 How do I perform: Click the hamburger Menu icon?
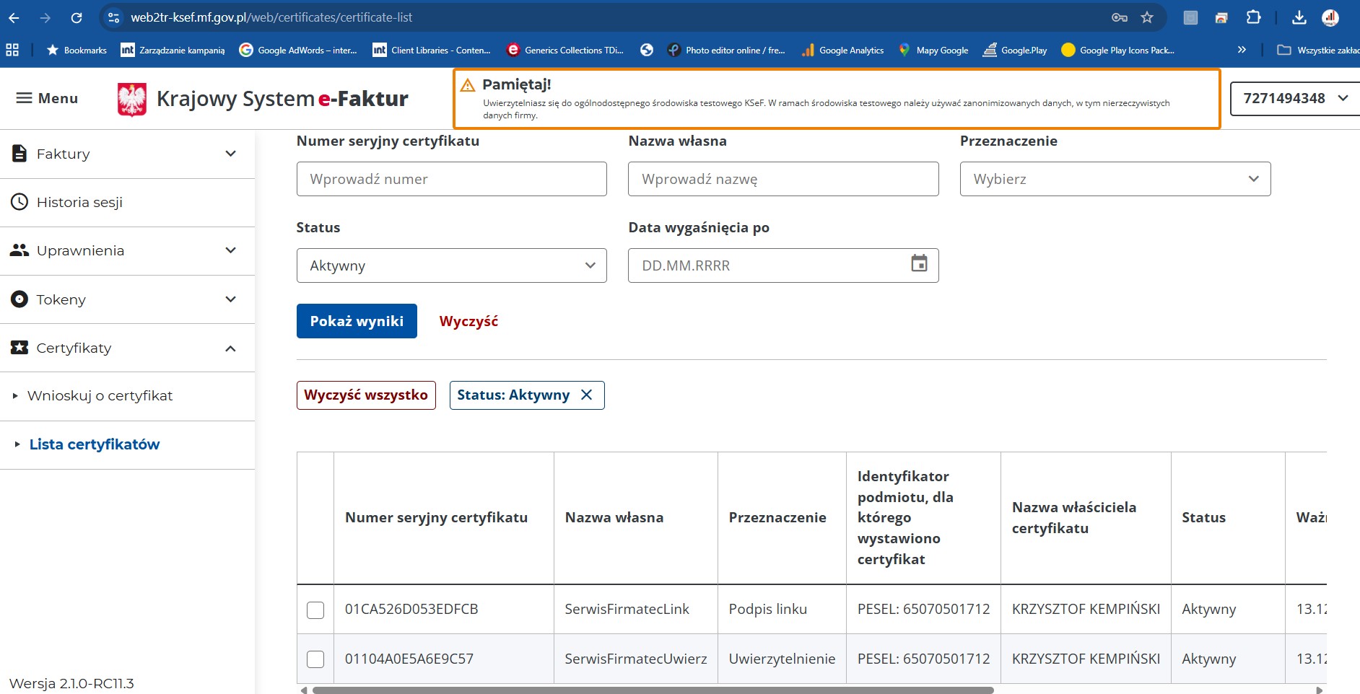[25, 98]
